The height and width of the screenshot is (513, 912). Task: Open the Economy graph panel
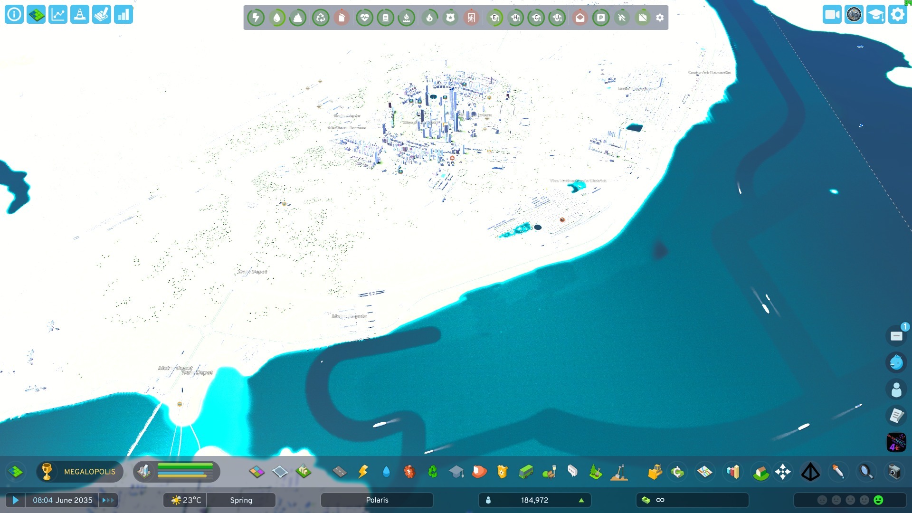58,15
